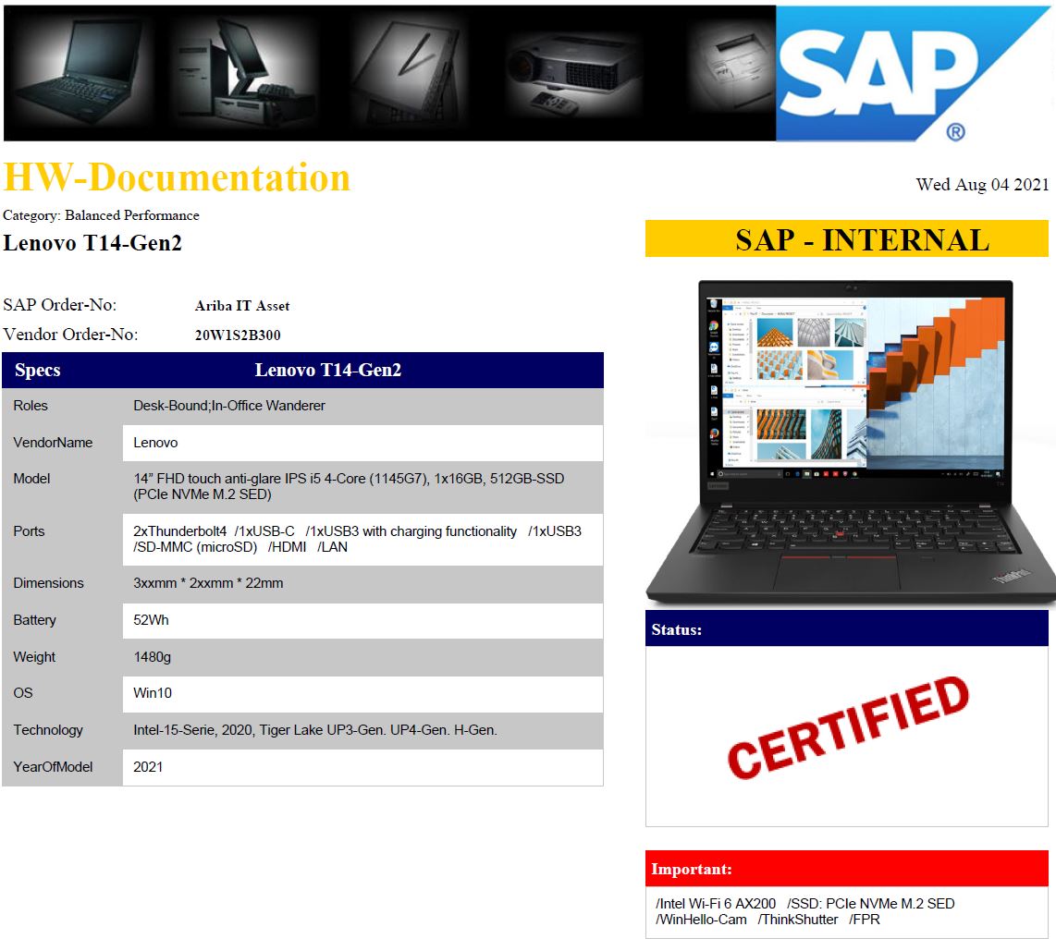The width and height of the screenshot is (1056, 951).
Task: Click the SAP Order-No: label
Action: pyautogui.click(x=59, y=305)
